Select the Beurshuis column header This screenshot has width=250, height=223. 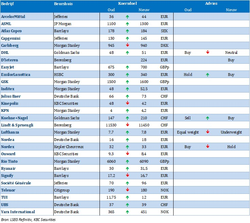point(64,3)
